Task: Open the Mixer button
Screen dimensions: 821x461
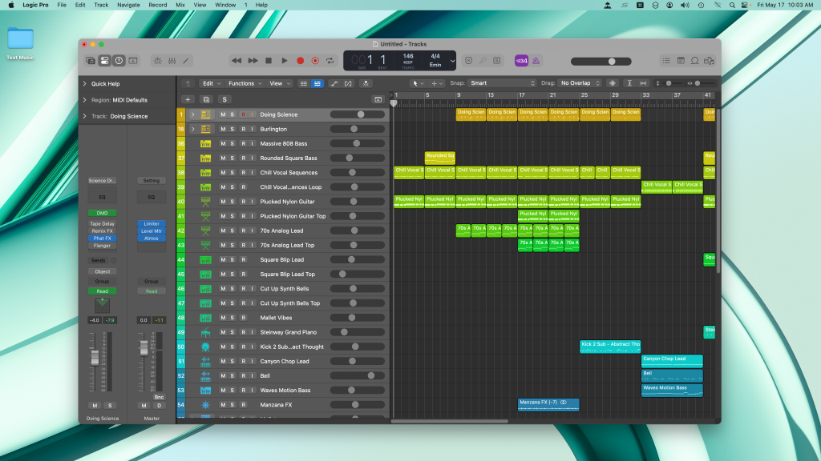Action: [x=172, y=61]
